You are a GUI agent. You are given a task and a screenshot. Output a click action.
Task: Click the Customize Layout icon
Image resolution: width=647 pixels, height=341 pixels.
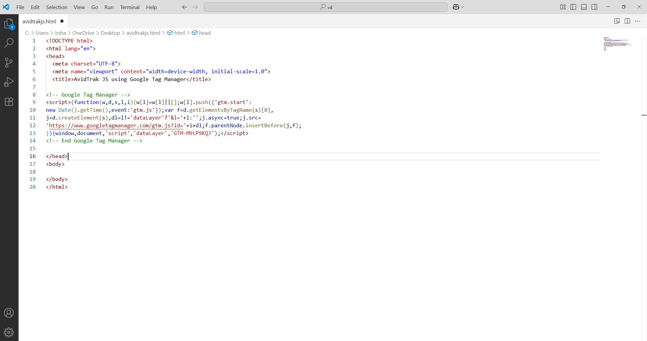562,7
